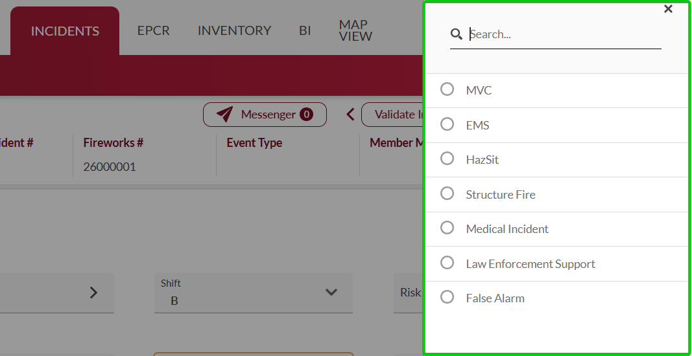The image size is (692, 356).
Task: Click the left chevron beside Validate
Action: [x=350, y=115]
